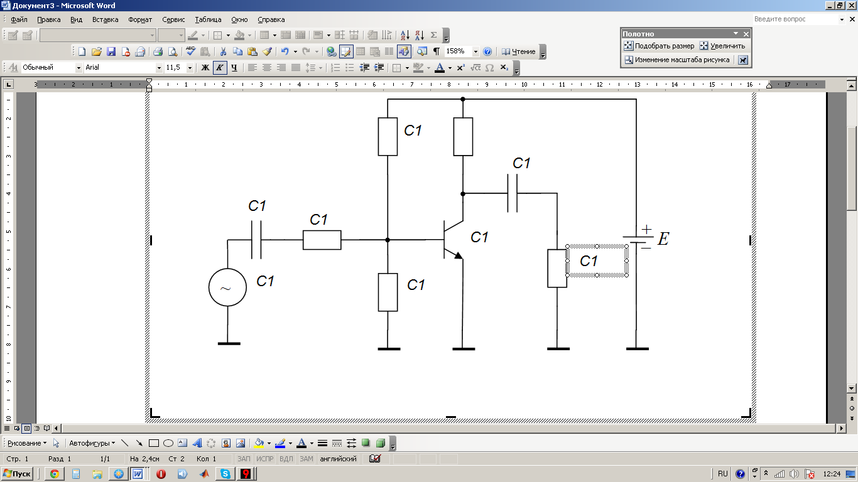
Task: Insert a Text Box from the drawing toolbar
Action: click(x=182, y=443)
